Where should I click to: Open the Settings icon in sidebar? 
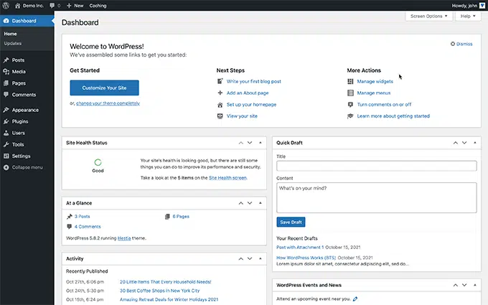[6, 156]
